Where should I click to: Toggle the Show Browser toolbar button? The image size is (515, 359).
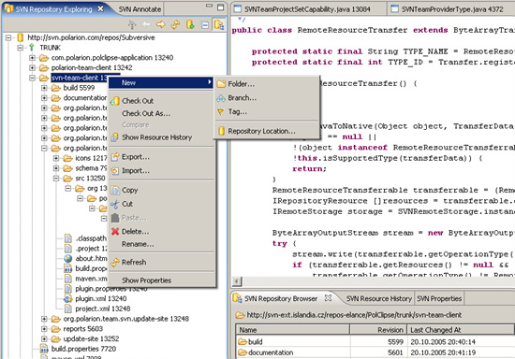(219, 24)
